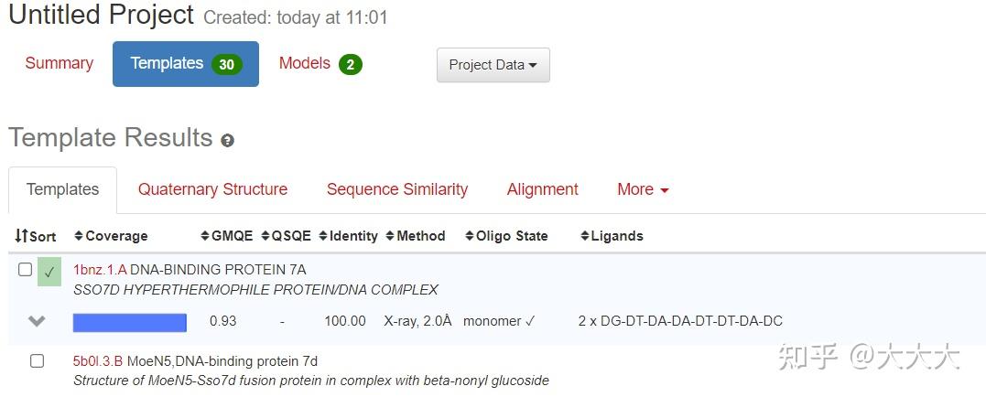The width and height of the screenshot is (986, 397).
Task: Expand the 1bnz.1.A row details chevron
Action: pos(37,321)
